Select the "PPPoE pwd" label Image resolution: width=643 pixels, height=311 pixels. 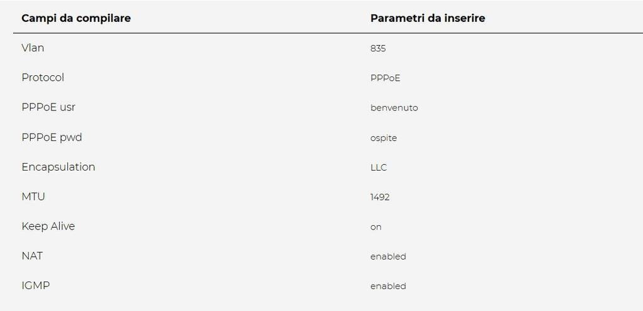(51, 137)
